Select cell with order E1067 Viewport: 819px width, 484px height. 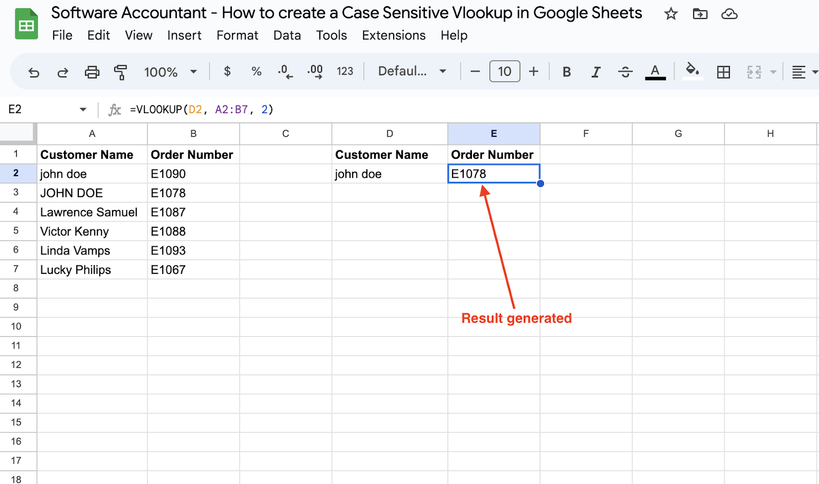coord(193,270)
